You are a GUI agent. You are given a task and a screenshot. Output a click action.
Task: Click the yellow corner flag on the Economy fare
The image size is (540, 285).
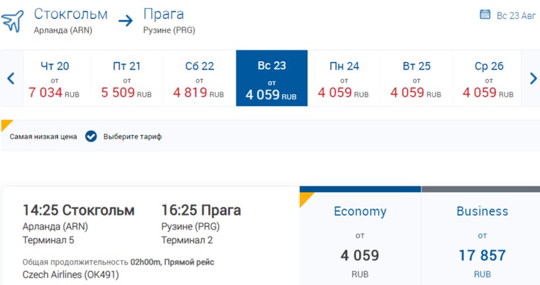(x=306, y=199)
